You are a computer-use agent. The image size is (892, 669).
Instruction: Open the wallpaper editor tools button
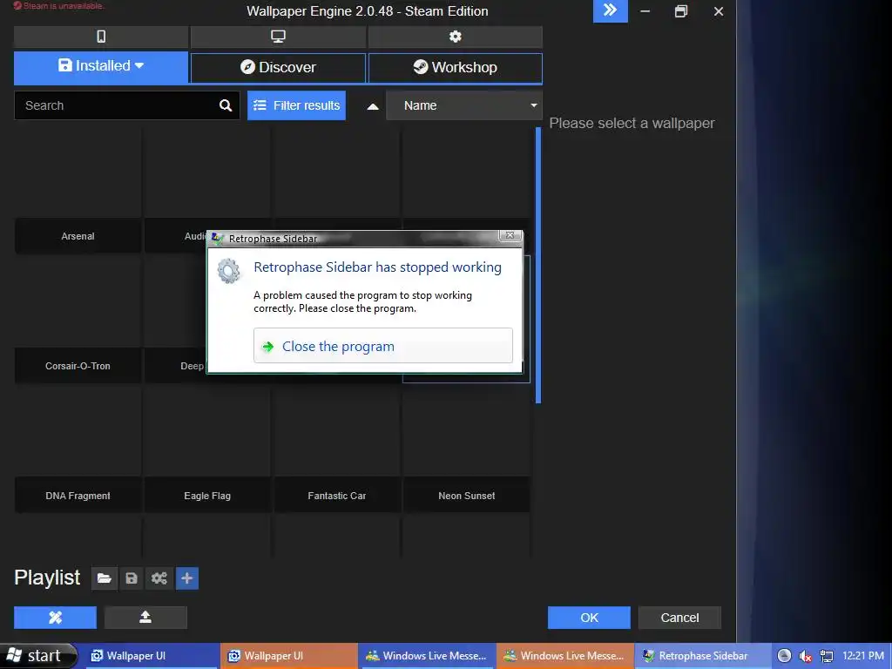55,618
